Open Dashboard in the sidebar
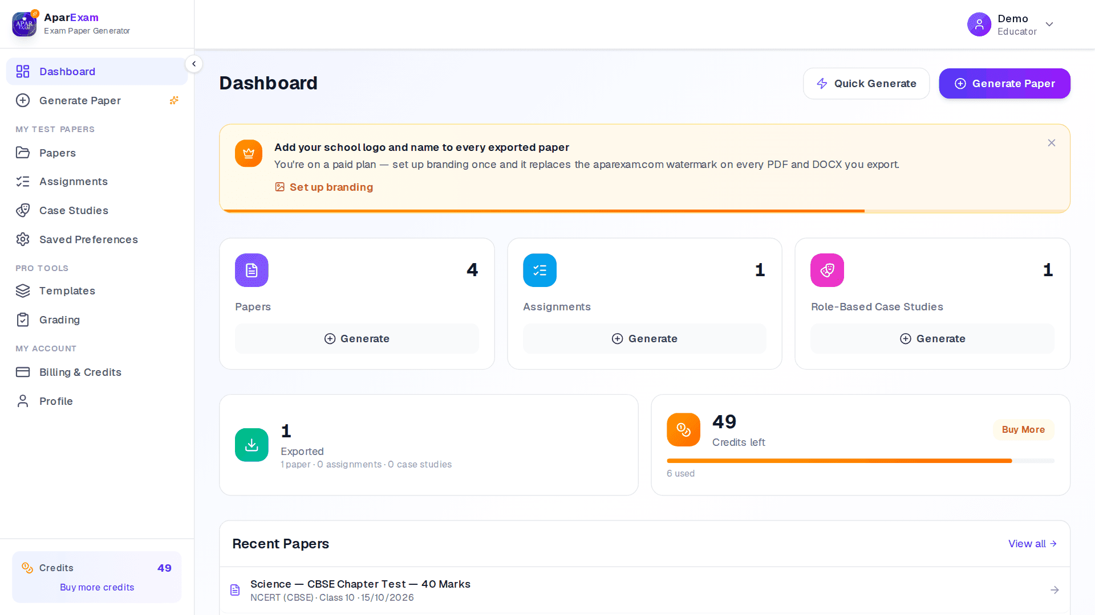 [x=97, y=71]
